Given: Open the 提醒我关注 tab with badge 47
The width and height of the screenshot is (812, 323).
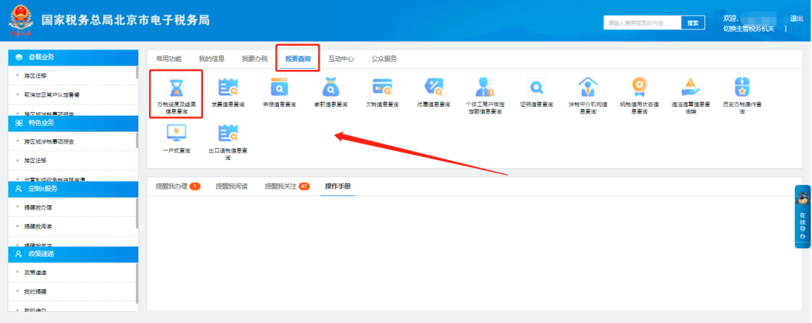Looking at the screenshot, I should pyautogui.click(x=287, y=186).
